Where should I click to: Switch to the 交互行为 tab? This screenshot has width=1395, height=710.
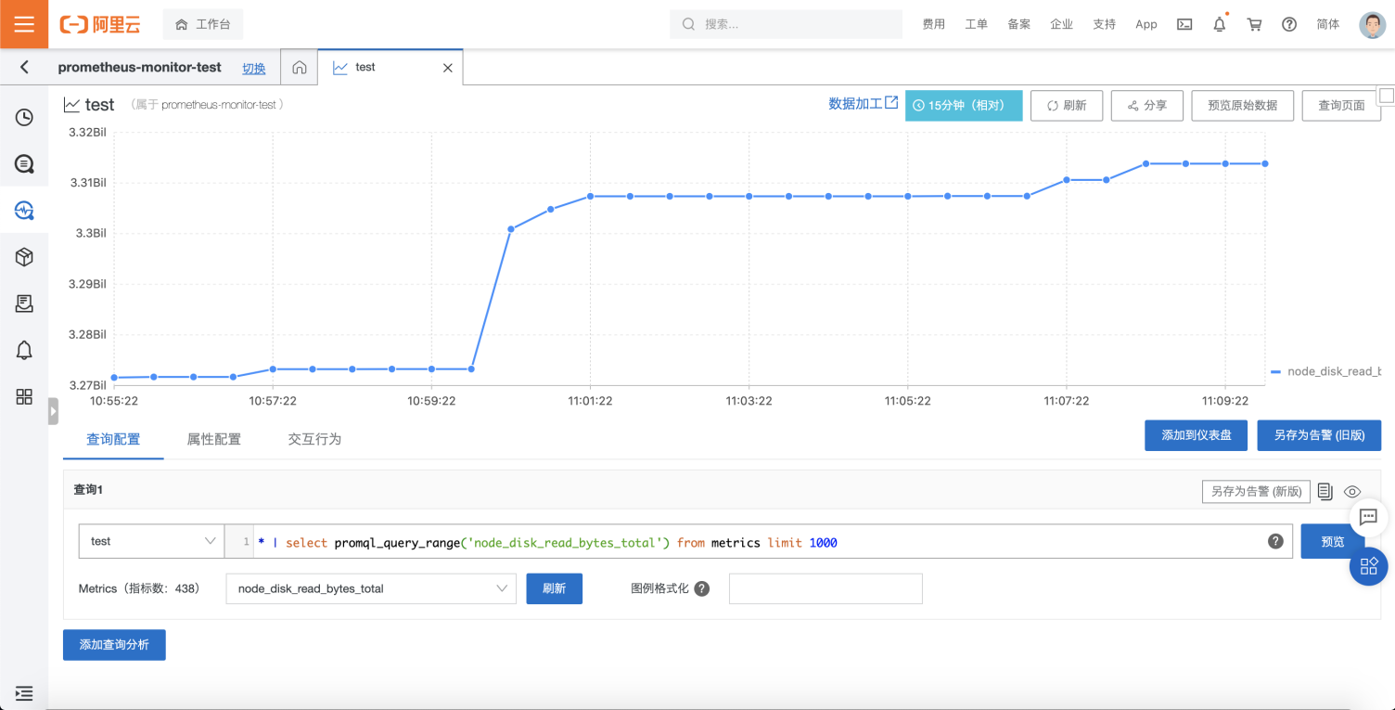pos(314,439)
